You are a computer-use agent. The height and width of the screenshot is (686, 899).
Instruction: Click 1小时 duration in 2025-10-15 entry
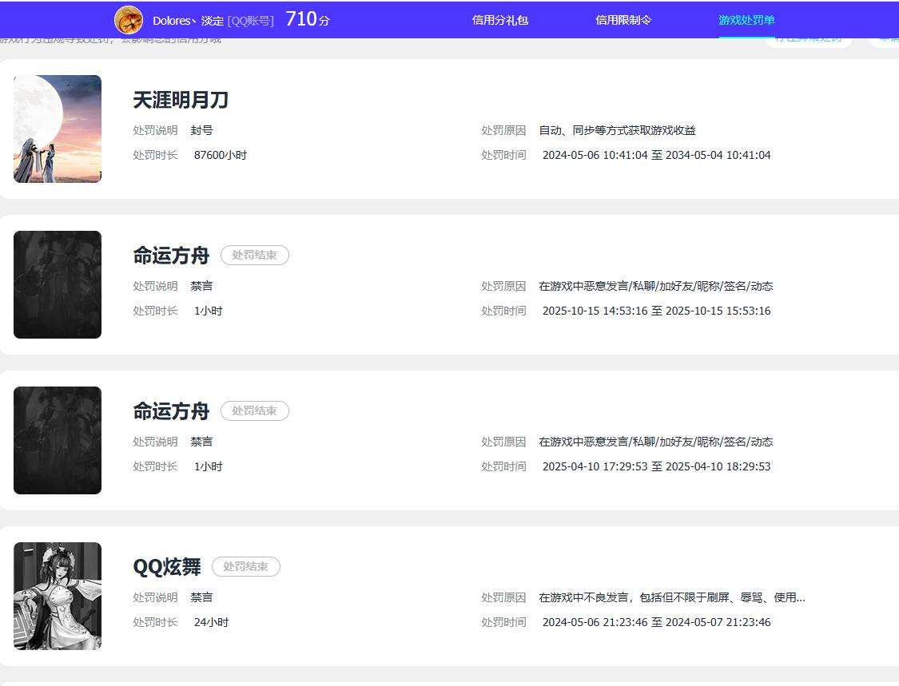click(208, 311)
